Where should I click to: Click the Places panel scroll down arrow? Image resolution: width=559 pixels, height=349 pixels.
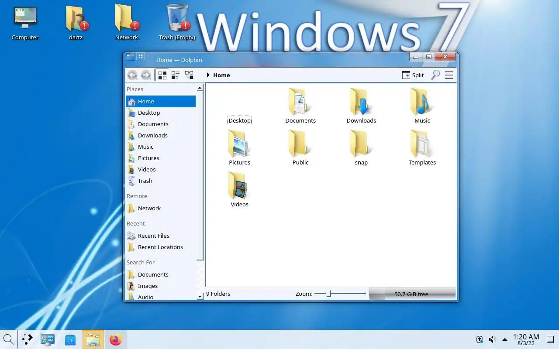[x=200, y=297]
